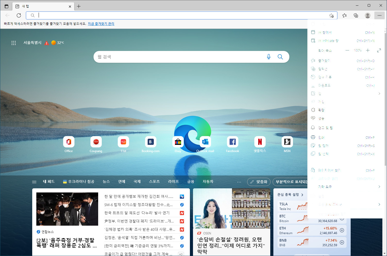Open the MSN quick link
Viewport: 387px width, 256px height.
(x=287, y=145)
